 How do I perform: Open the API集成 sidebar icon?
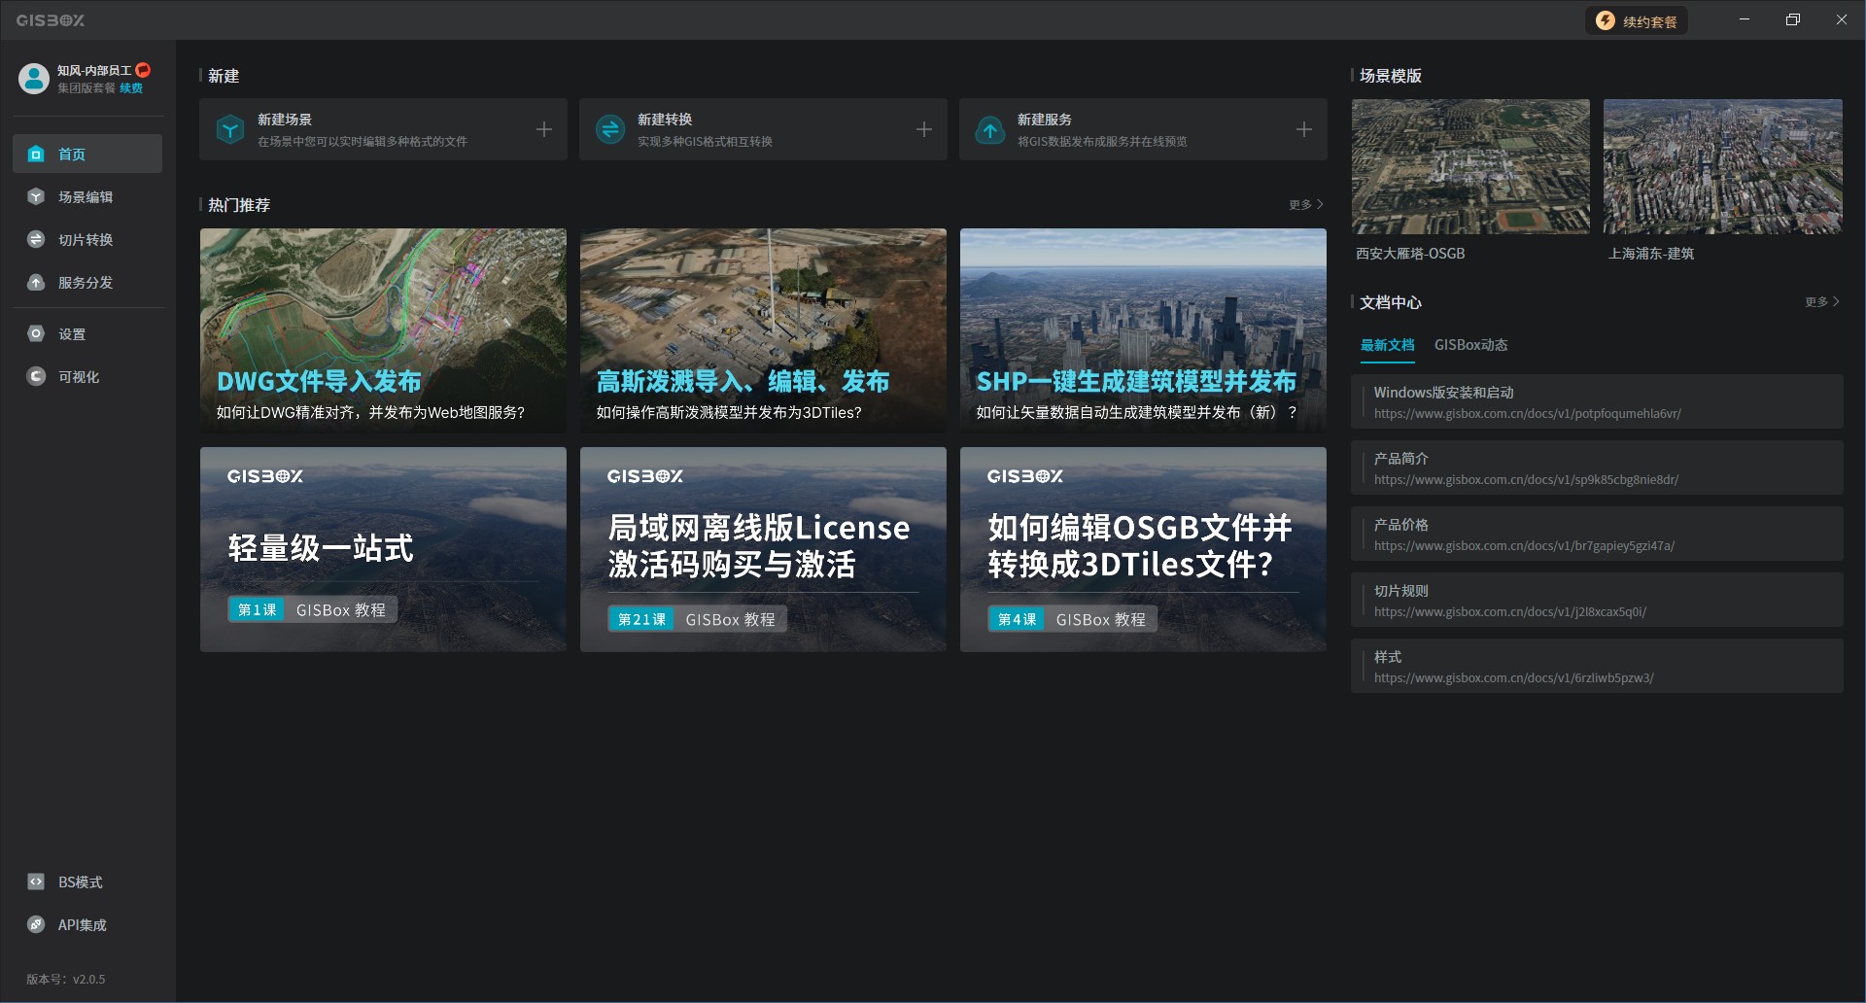pyautogui.click(x=36, y=925)
